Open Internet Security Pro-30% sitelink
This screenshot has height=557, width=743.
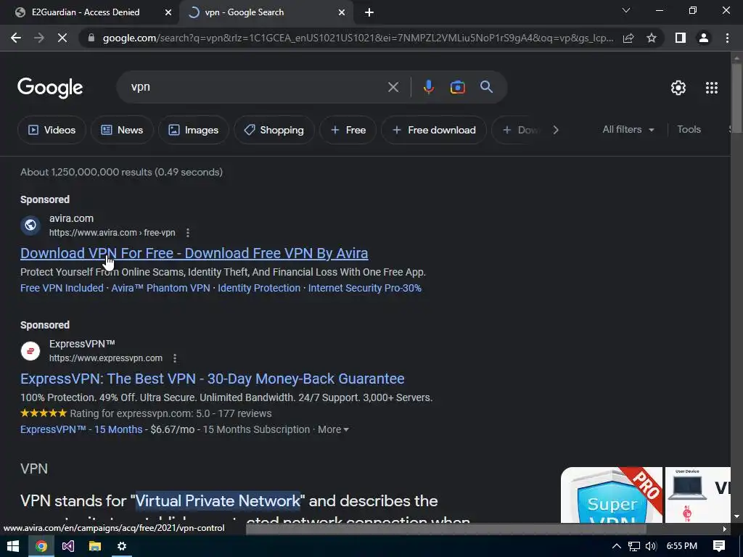click(365, 288)
